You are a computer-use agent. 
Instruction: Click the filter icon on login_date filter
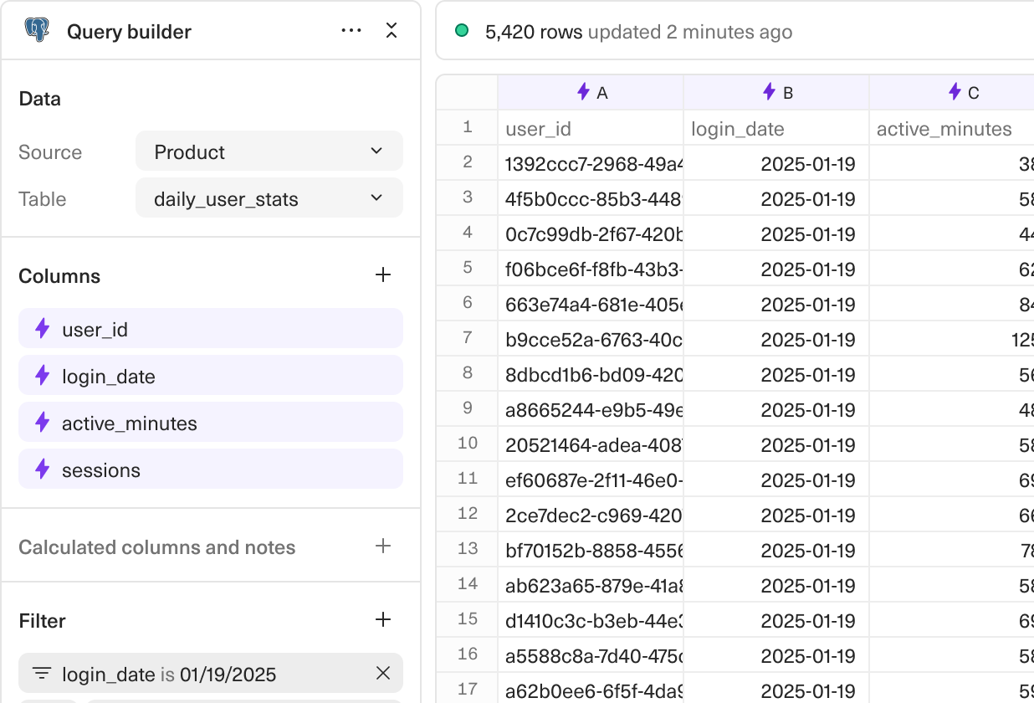click(42, 674)
